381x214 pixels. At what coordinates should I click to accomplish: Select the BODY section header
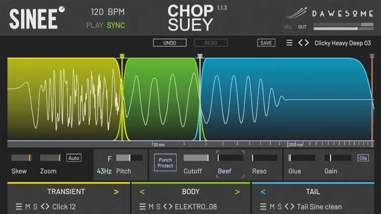point(190,192)
